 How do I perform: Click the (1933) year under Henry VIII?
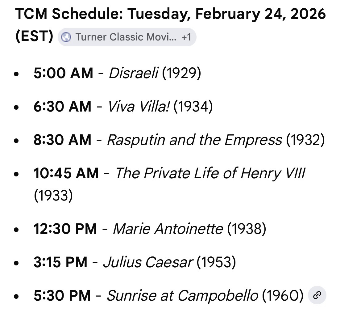pyautogui.click(x=53, y=195)
